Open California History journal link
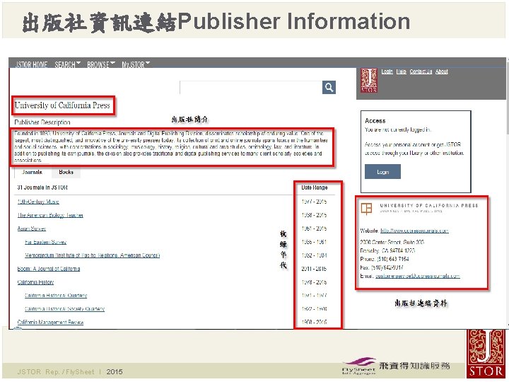Viewport: 509px width, 382px height. 36,282
